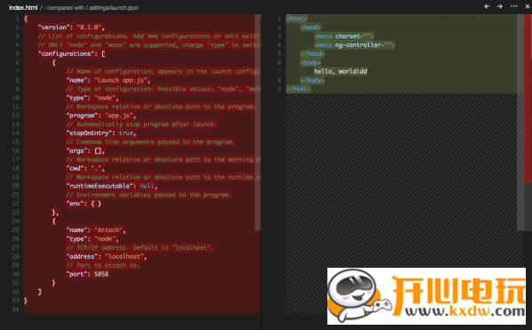This screenshot has height=330, width=532.
Task: Click '// Command line arguments passed' comment
Action: pos(150,141)
